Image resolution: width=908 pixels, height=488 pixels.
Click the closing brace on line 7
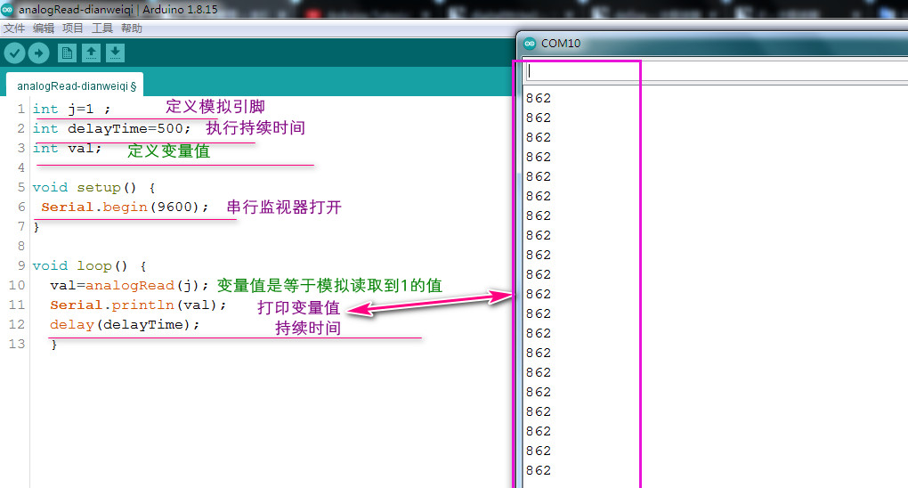pos(36,227)
